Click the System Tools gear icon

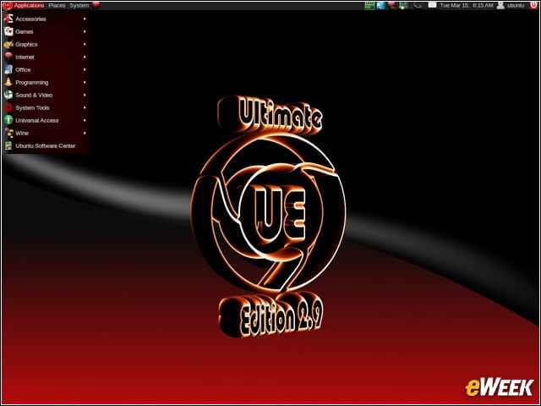pyautogui.click(x=8, y=107)
